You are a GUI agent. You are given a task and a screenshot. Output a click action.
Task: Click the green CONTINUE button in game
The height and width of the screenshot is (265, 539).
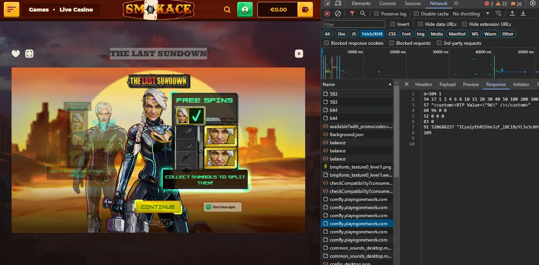click(158, 207)
